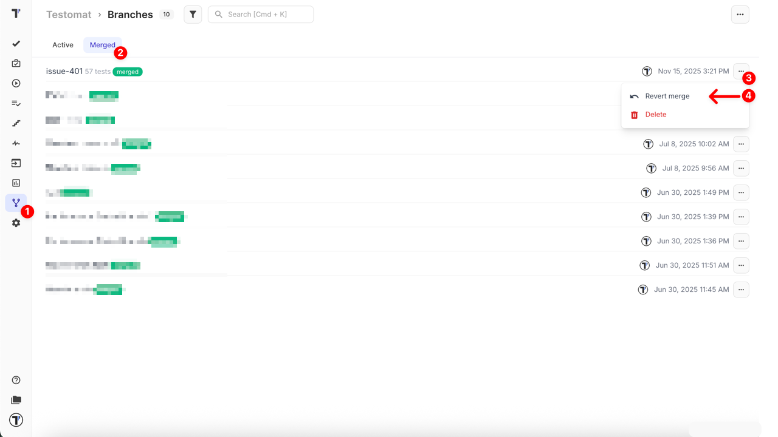Open the Analytics chart sidebar icon
778x437 pixels.
[x=16, y=183]
